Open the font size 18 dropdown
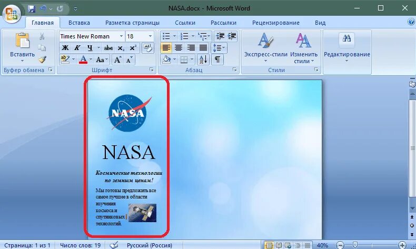 pos(150,36)
